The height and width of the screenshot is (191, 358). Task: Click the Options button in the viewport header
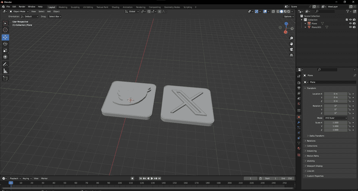(289, 16)
